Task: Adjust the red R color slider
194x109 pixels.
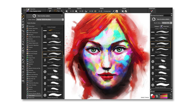Action: tap(164, 94)
